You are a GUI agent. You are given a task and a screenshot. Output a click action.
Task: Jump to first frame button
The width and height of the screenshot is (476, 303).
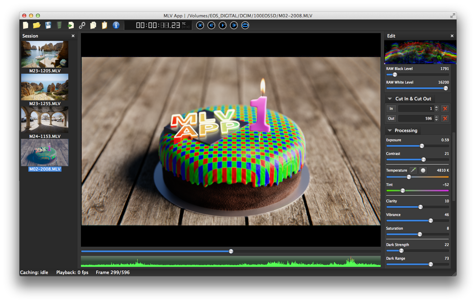pyautogui.click(x=200, y=25)
